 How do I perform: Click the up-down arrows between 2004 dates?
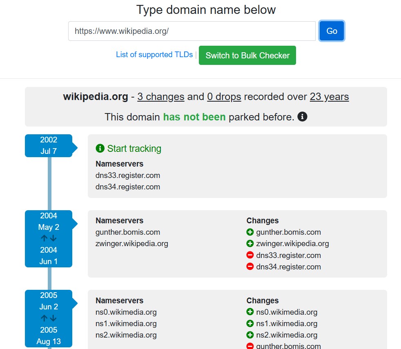[49, 238]
